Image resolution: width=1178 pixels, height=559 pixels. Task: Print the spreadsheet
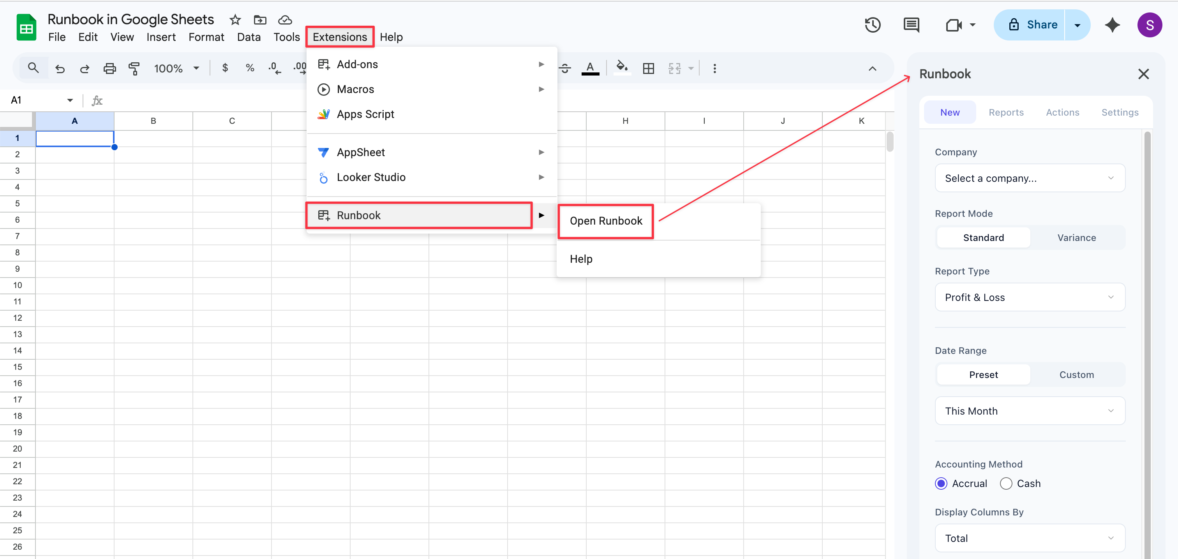pyautogui.click(x=109, y=69)
